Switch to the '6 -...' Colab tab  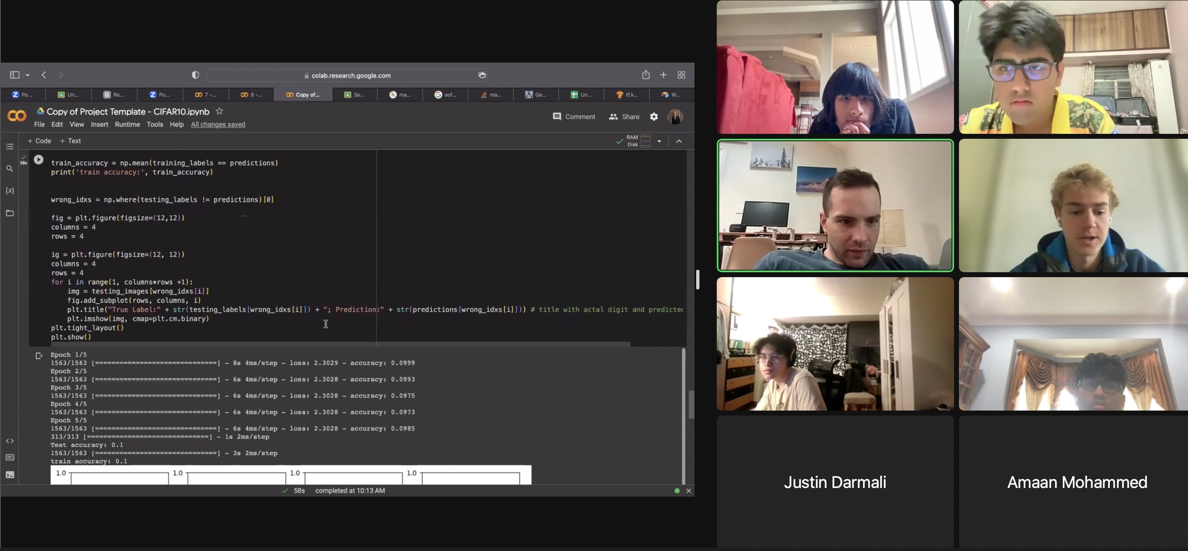[251, 95]
